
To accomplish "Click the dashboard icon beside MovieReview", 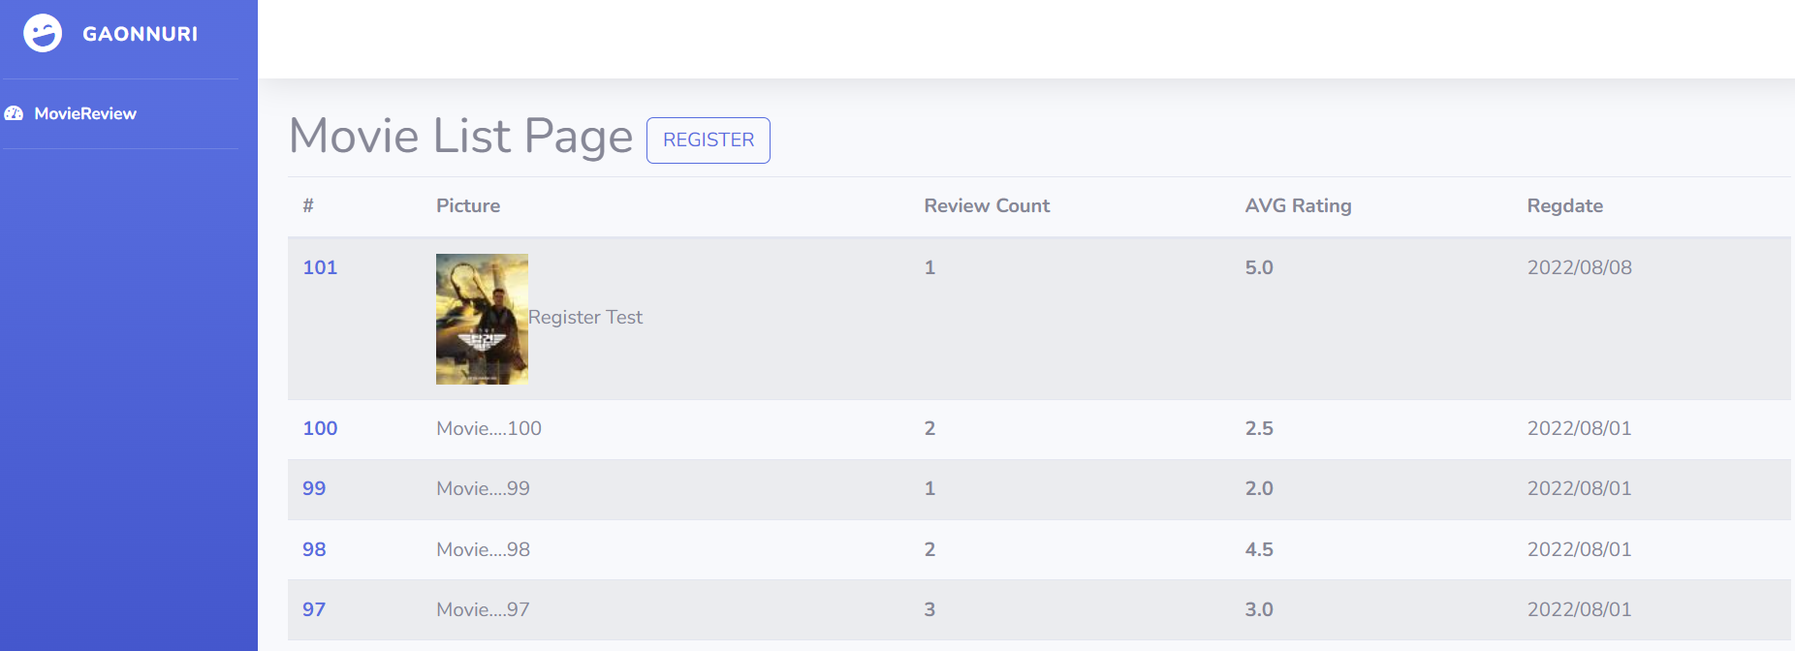I will [x=14, y=113].
